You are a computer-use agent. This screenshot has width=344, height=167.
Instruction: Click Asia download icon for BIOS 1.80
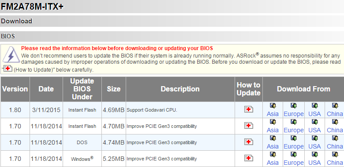coord(273,106)
